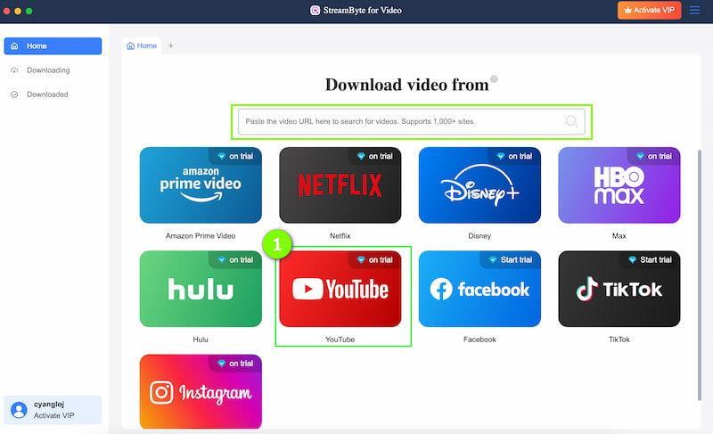Open the Amazon Prime Video card

pyautogui.click(x=201, y=185)
